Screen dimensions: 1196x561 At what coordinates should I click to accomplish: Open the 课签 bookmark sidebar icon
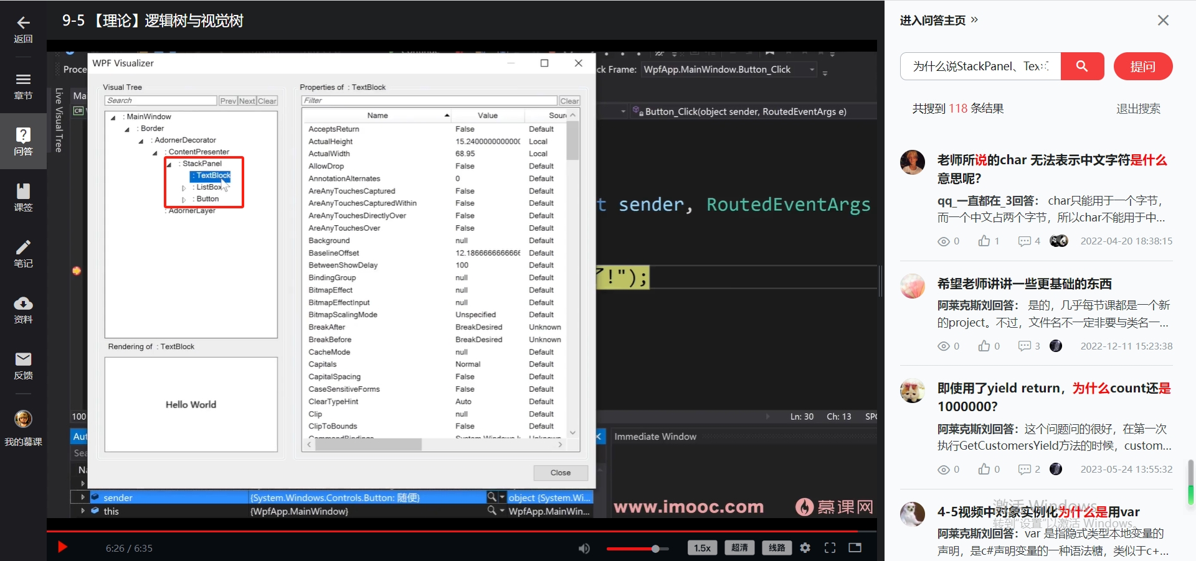click(23, 191)
